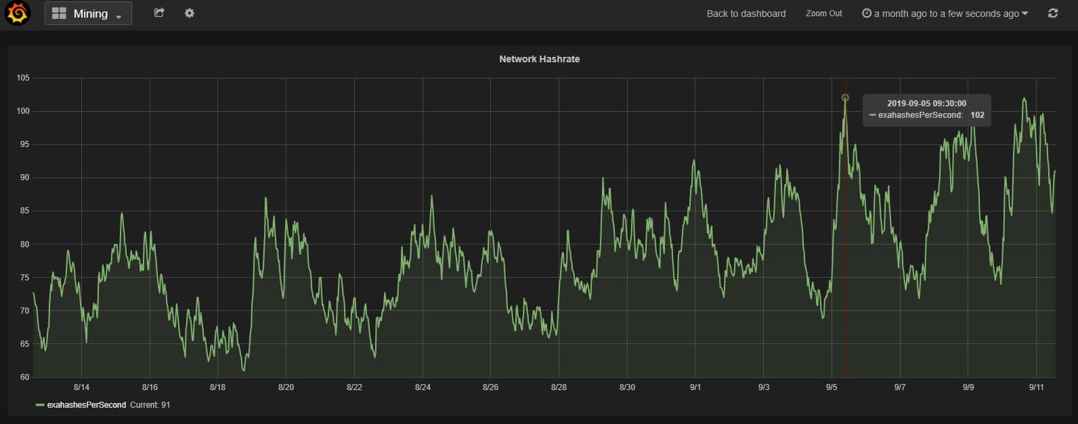Click the green legend color swatch
The height and width of the screenshot is (424, 1078).
41,405
